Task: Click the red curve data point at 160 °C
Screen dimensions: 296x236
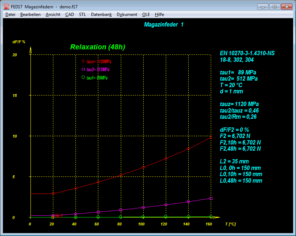Action: click(211, 137)
